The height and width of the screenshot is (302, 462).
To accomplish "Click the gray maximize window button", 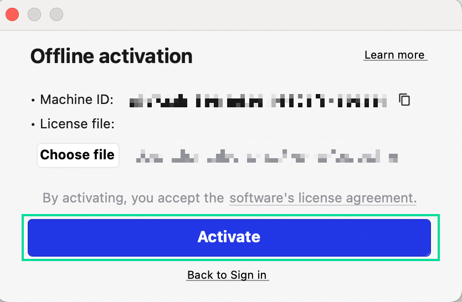I will click(x=57, y=14).
